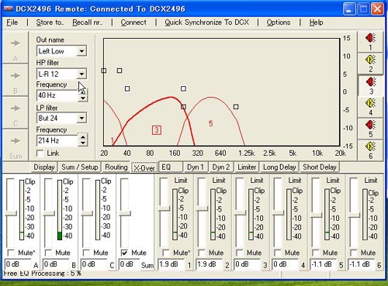Screen dimensions: 388x286
Task: Click input B gain fader
Action: [x=48, y=213]
